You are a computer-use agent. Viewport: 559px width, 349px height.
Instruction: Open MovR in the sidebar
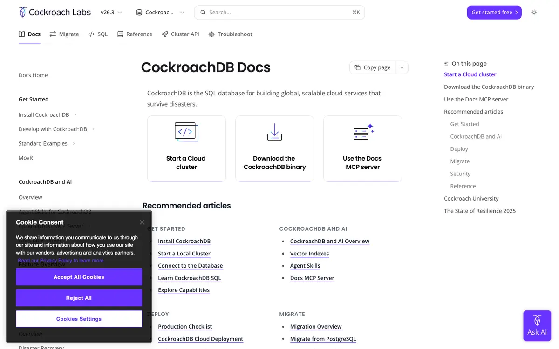(26, 158)
